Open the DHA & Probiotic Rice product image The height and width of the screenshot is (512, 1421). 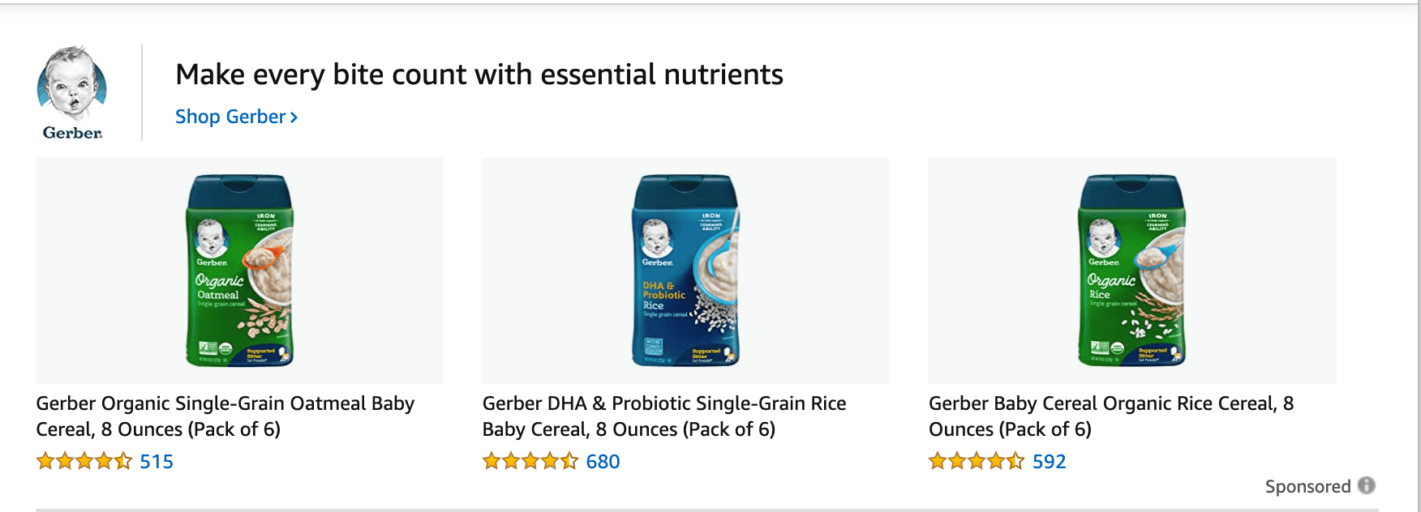pos(685,270)
